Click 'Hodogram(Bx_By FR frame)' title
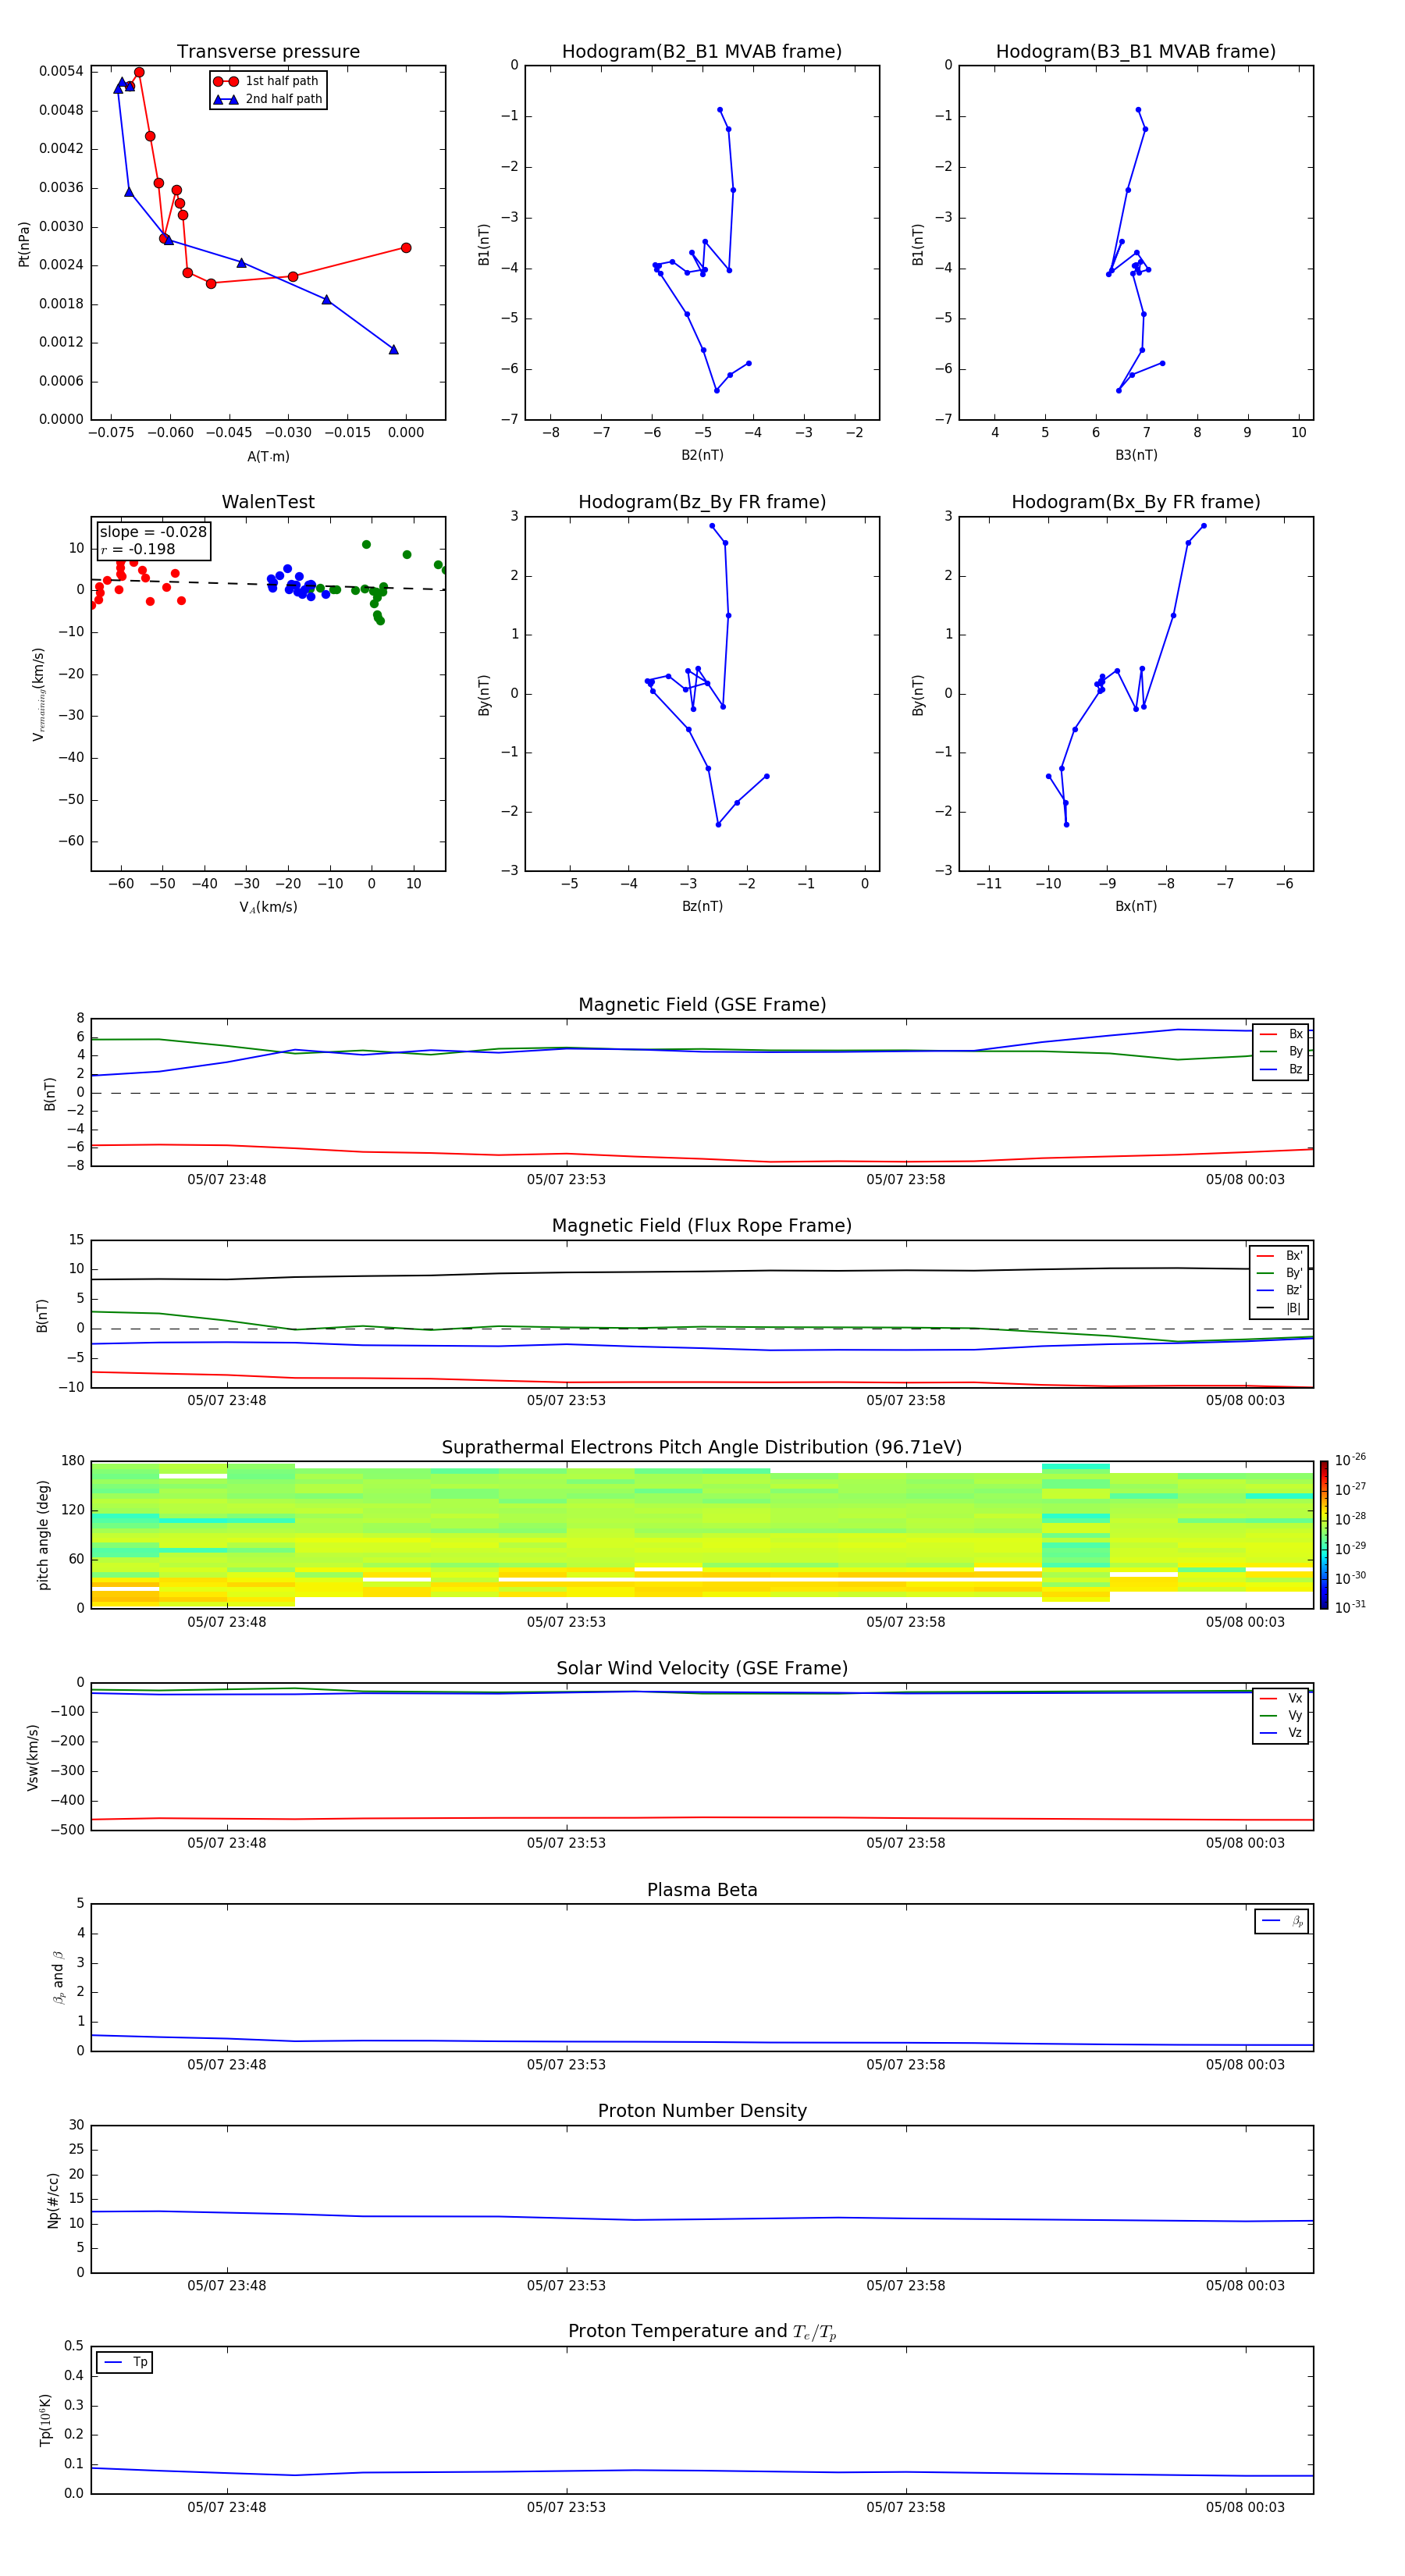 click(1136, 502)
